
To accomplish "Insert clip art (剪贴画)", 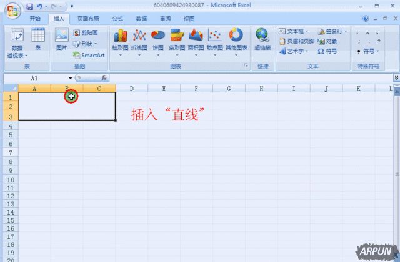I will [86, 32].
